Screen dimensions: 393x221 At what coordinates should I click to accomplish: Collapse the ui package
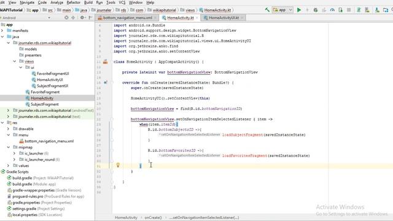coord(21,68)
